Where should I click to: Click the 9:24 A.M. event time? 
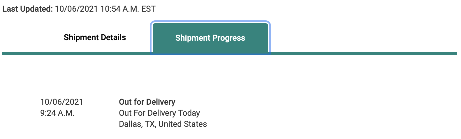57,113
